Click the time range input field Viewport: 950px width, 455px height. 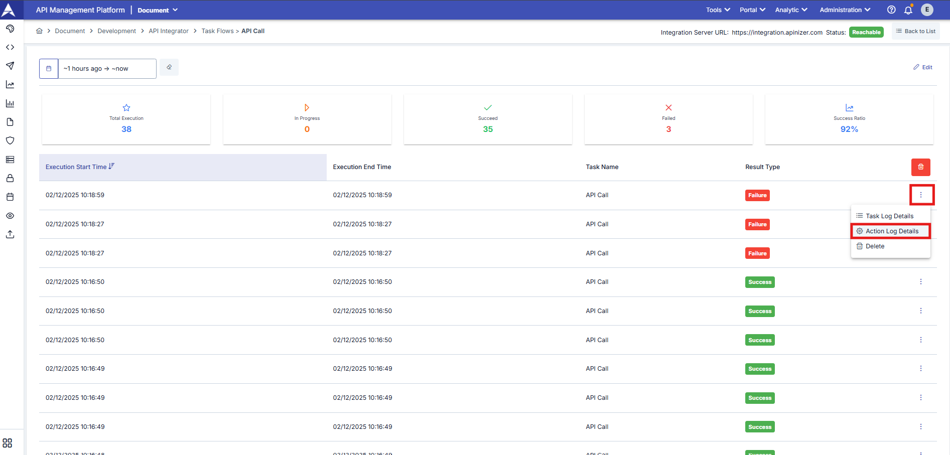click(107, 69)
